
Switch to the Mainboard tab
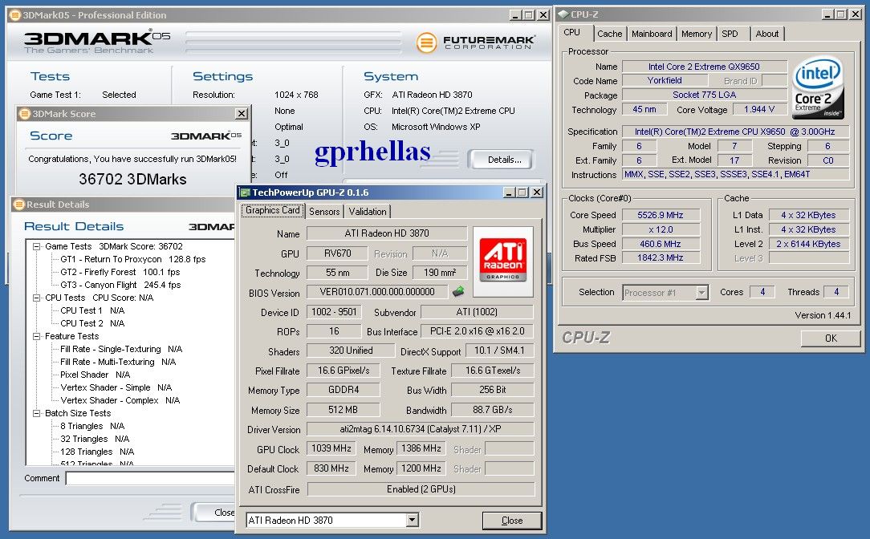652,34
